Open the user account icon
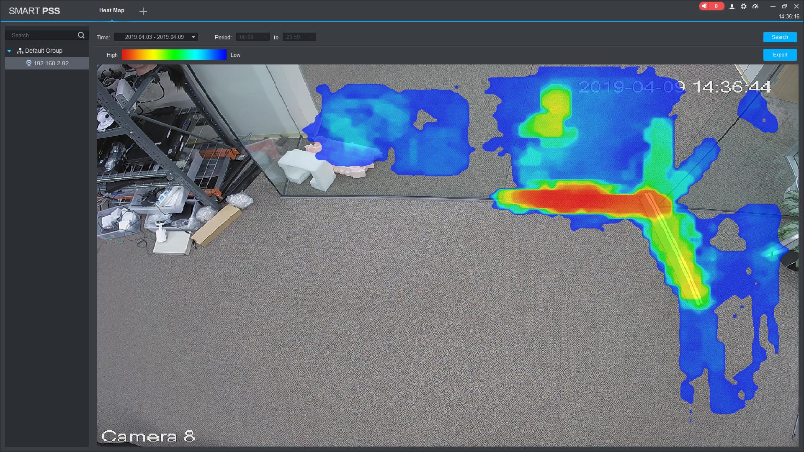Viewport: 804px width, 452px height. pyautogui.click(x=732, y=6)
